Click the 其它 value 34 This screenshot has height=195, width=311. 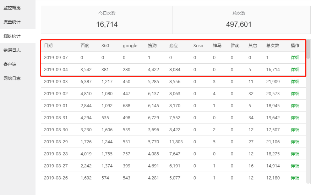coord(251,117)
